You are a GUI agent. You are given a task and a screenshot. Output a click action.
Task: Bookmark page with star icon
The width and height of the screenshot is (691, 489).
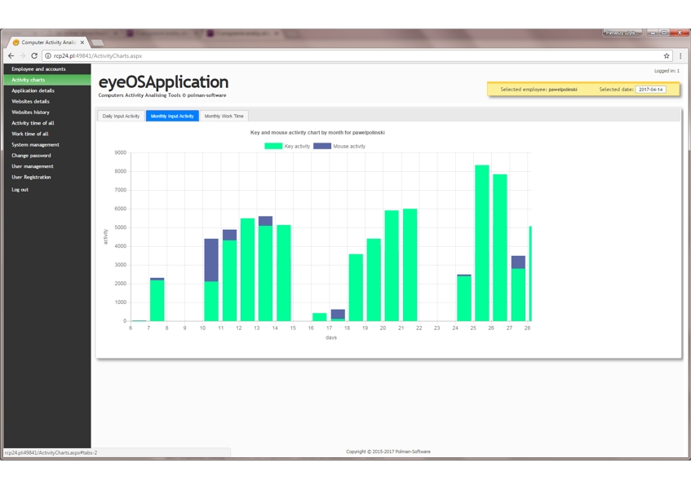coord(667,56)
